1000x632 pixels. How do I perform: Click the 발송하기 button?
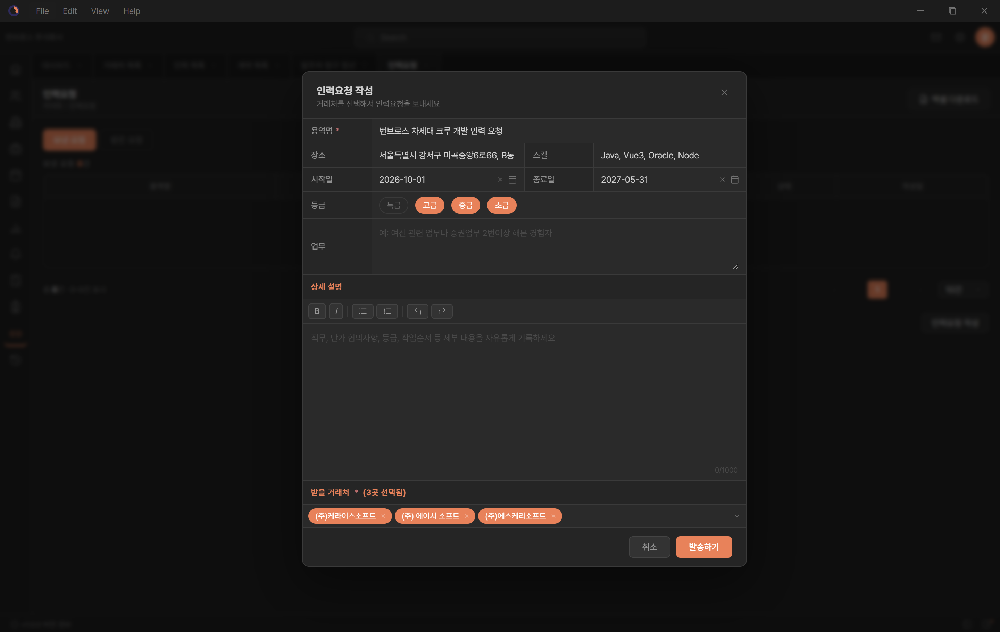click(x=703, y=547)
